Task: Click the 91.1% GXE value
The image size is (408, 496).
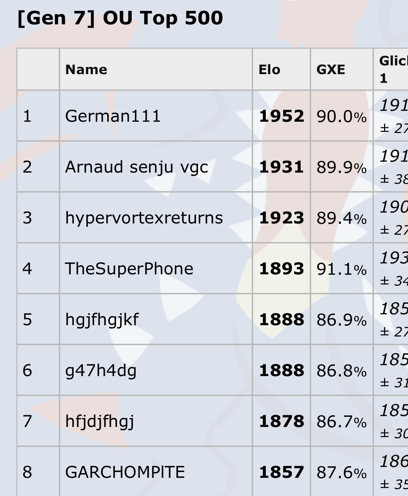Action: (342, 270)
